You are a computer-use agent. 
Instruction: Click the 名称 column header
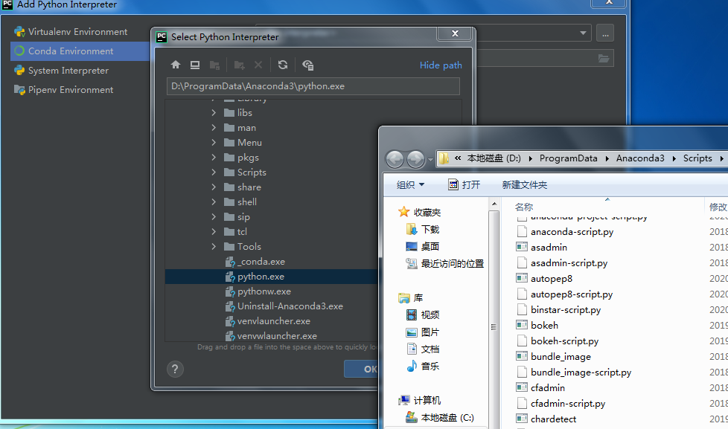coord(524,207)
